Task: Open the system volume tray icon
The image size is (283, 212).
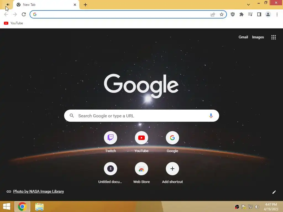Action: point(257,207)
